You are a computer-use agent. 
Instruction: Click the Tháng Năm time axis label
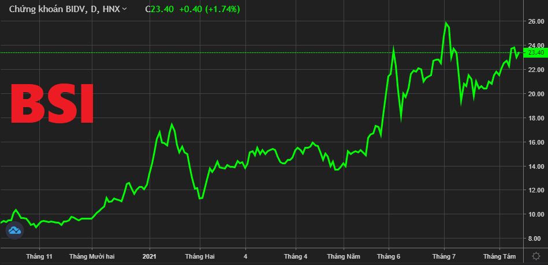click(x=344, y=256)
